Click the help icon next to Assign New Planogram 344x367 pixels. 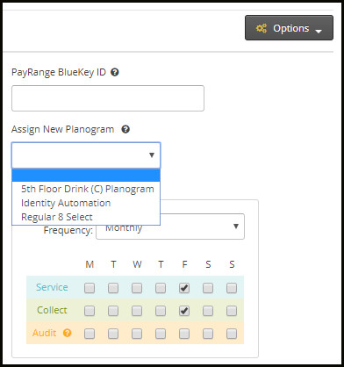125,129
